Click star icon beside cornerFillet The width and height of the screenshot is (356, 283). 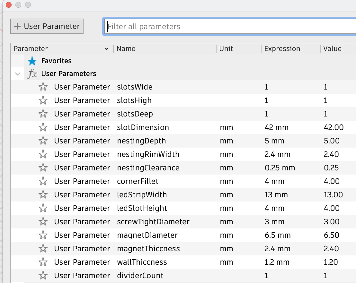[x=43, y=181]
